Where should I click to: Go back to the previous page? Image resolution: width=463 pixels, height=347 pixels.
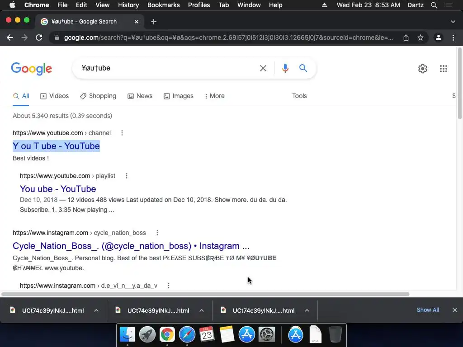click(10, 38)
